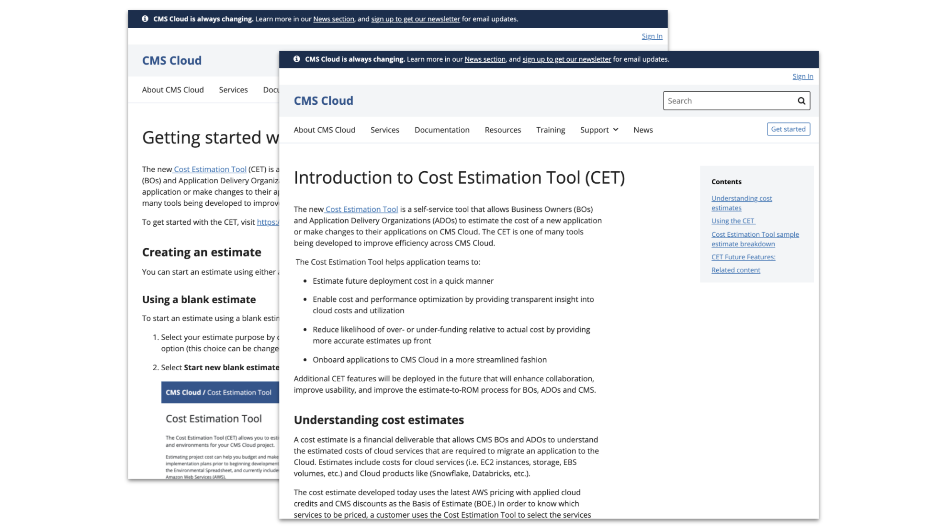947x531 pixels.
Task: Open the Cost Estimation Tool link in the intro
Action: [361, 209]
